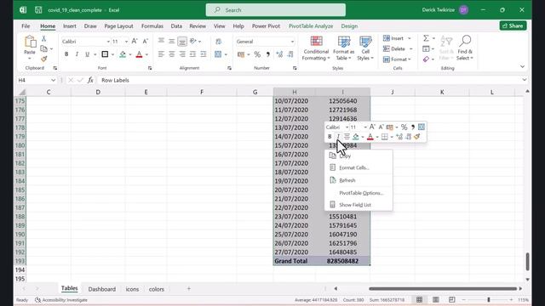Choose Show Field List in context menu
The width and height of the screenshot is (545, 306).
(x=359, y=205)
